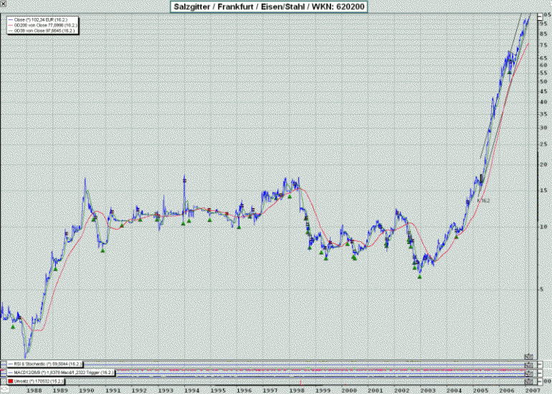552x394 pixels.
Task: Select the GD200 von Close legend entry
Action: pyautogui.click(x=44, y=25)
